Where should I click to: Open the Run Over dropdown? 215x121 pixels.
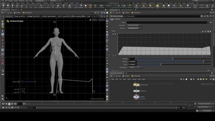pos(134,28)
